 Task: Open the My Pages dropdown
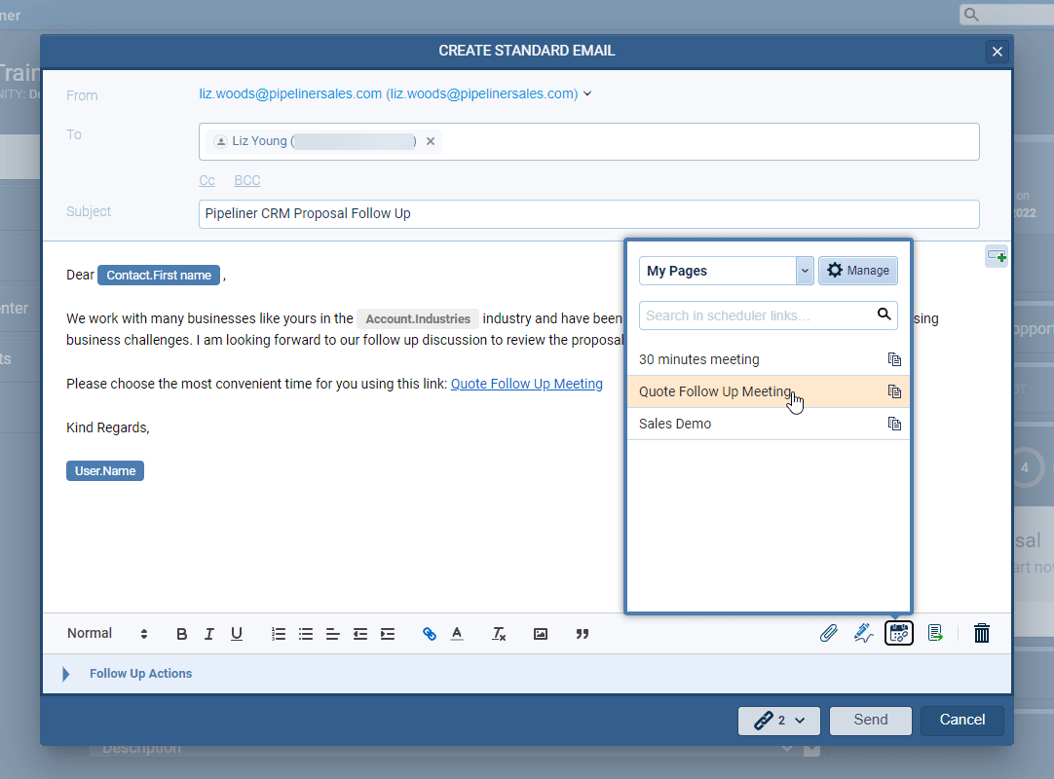(726, 271)
